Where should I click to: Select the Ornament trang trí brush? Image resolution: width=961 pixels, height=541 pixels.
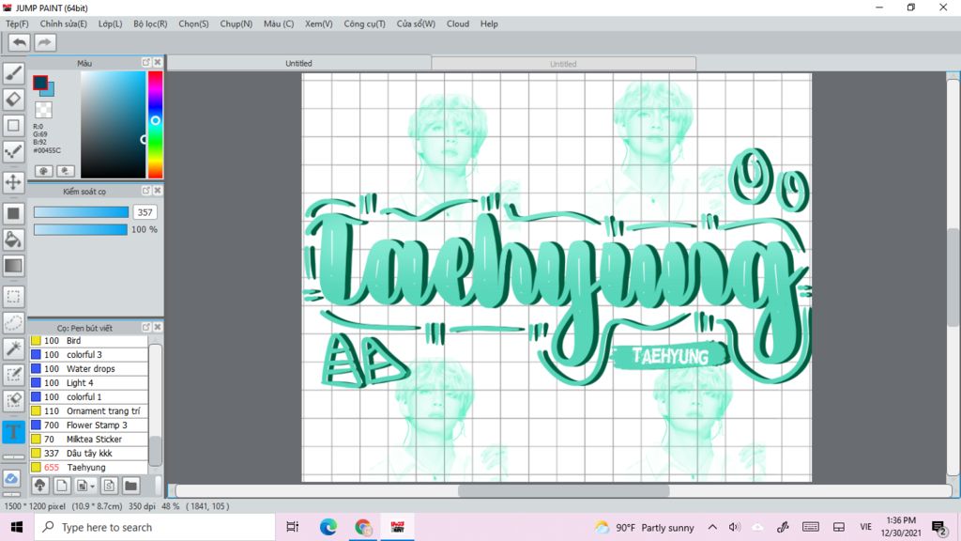[89, 411]
